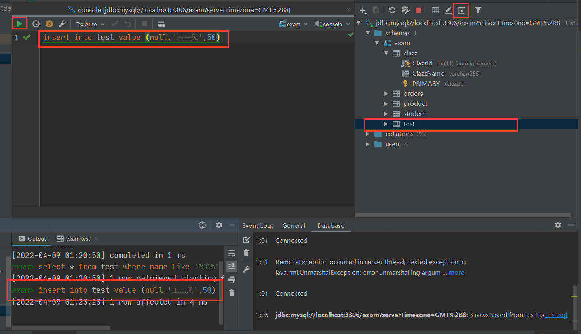The image size is (581, 334).
Task: Switch to the Output tab
Action: pyautogui.click(x=32, y=239)
